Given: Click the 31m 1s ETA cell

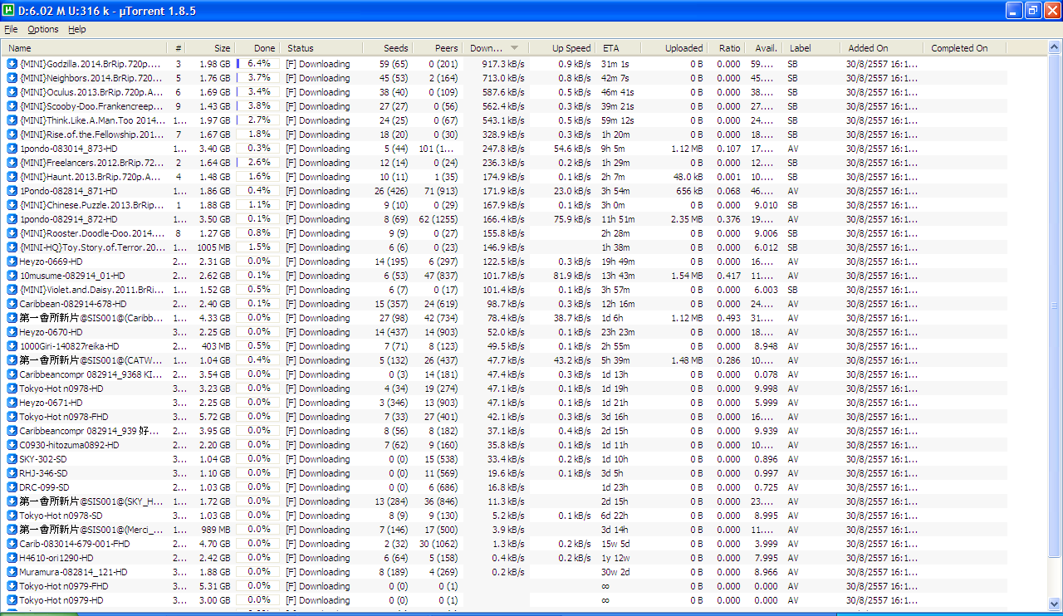Looking at the screenshot, I should tap(615, 64).
